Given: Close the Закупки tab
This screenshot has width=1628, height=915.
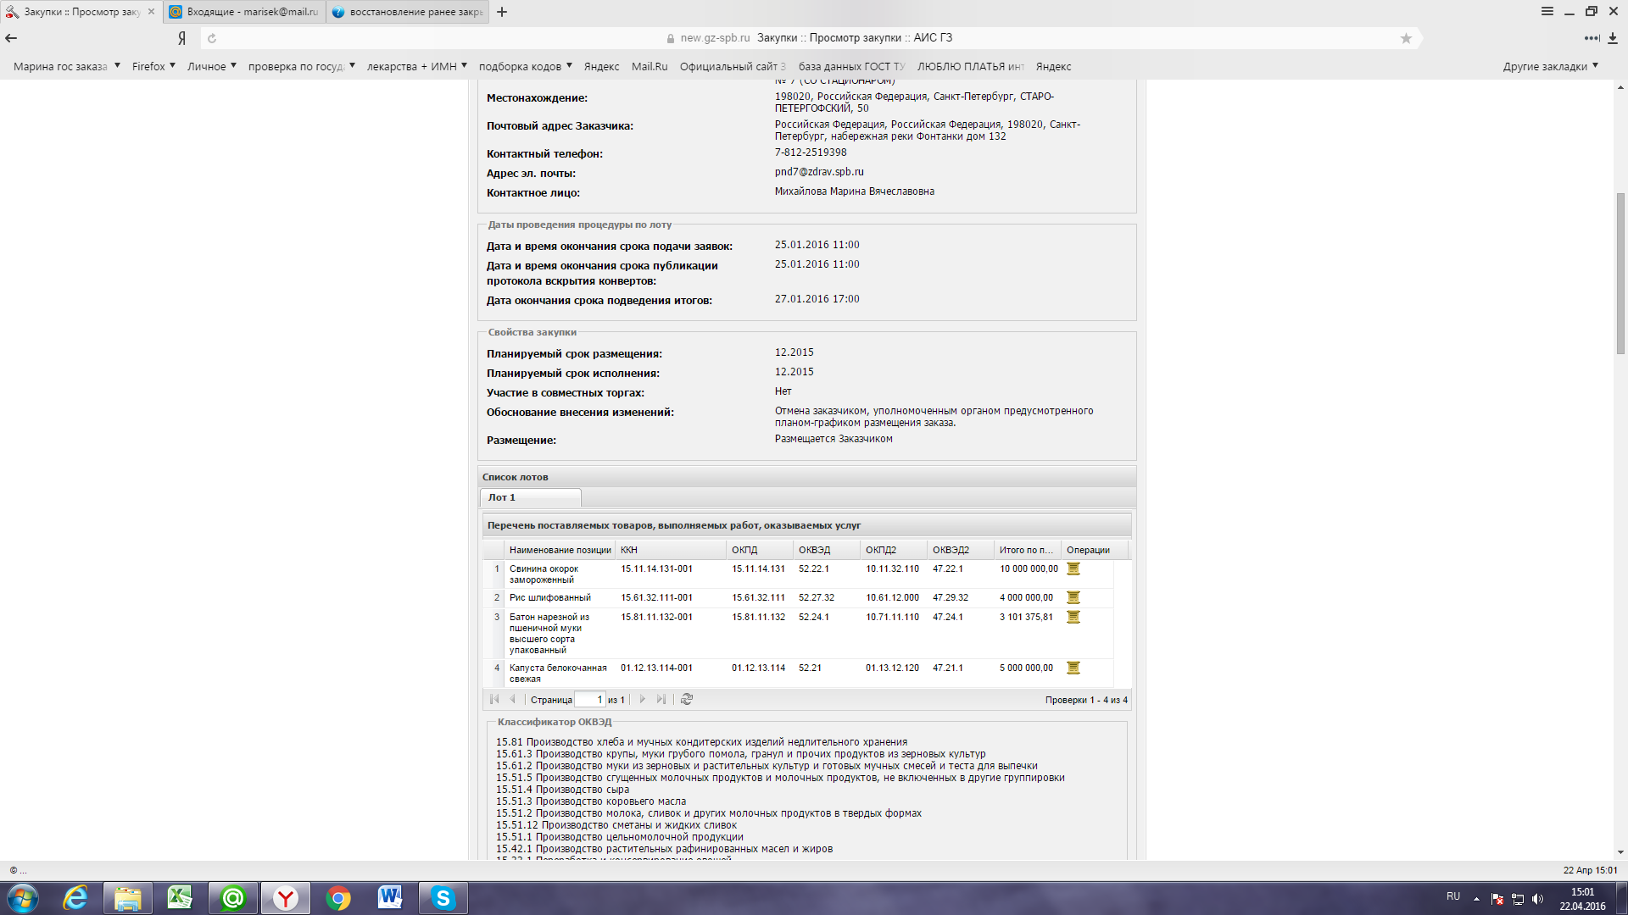Looking at the screenshot, I should [x=152, y=12].
